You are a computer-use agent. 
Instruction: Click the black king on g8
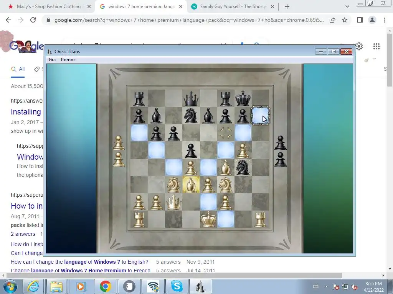243,98
